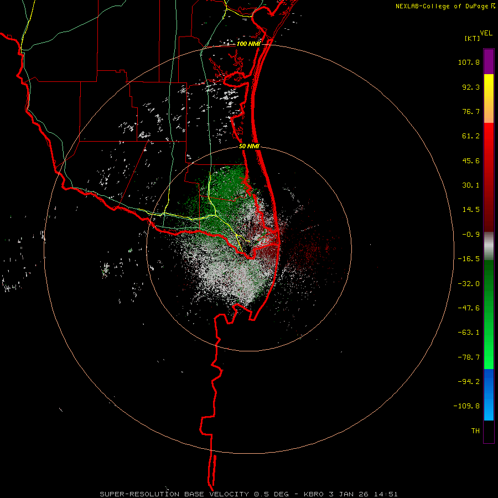Click the gray near-zero segment of color bar

(x=489, y=246)
